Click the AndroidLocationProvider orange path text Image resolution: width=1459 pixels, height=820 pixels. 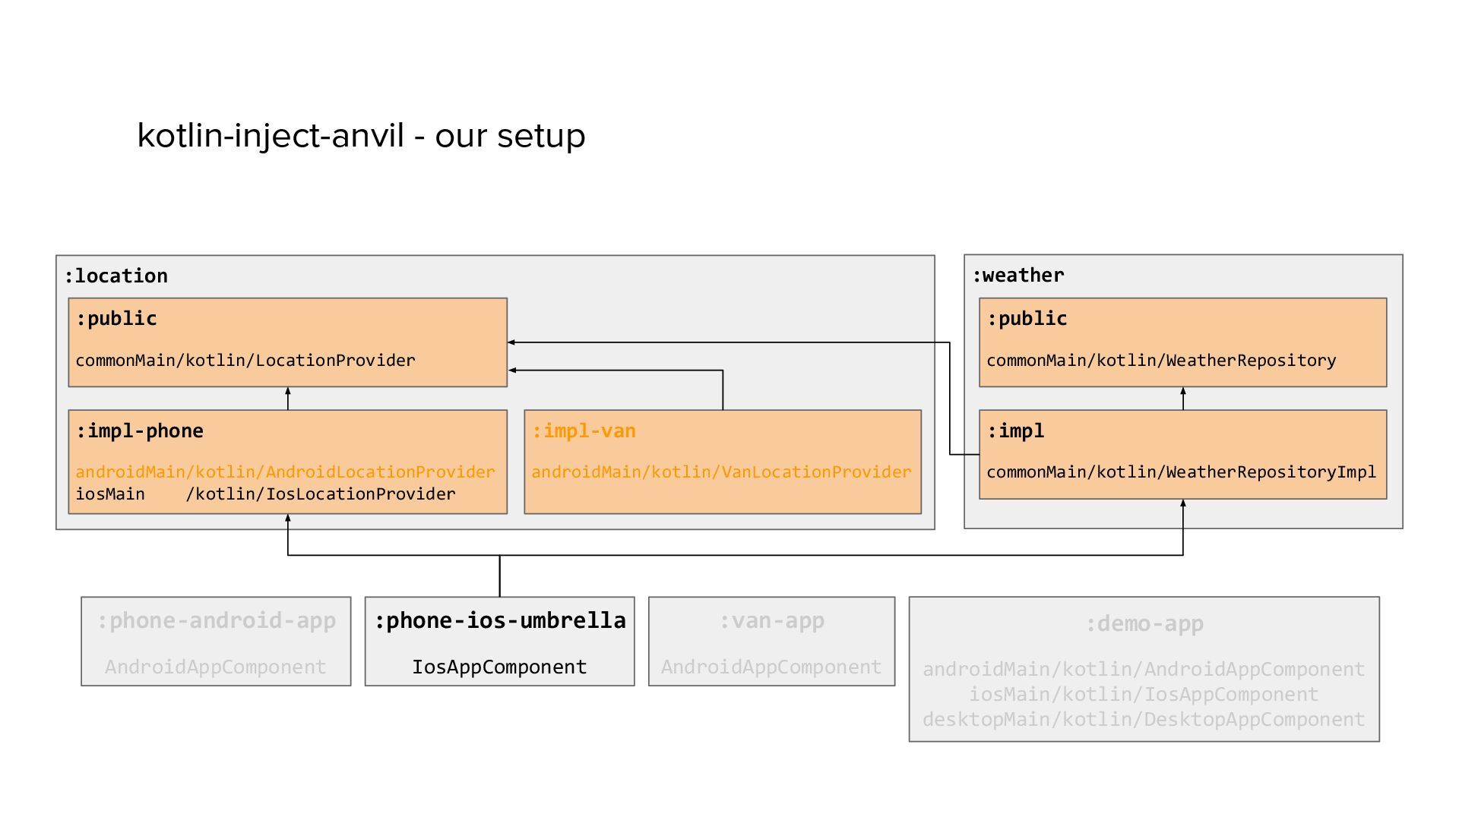pyautogui.click(x=285, y=472)
